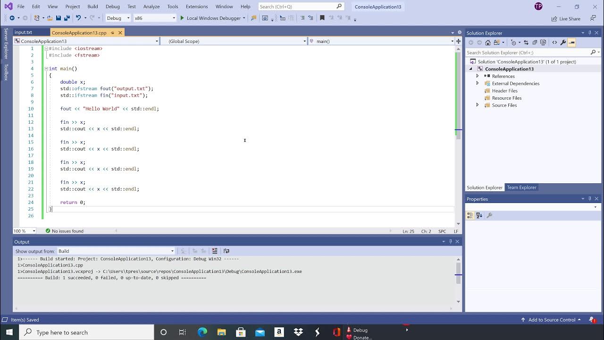
Task: Click Home icon in Solution Explorer
Action: click(x=488, y=42)
